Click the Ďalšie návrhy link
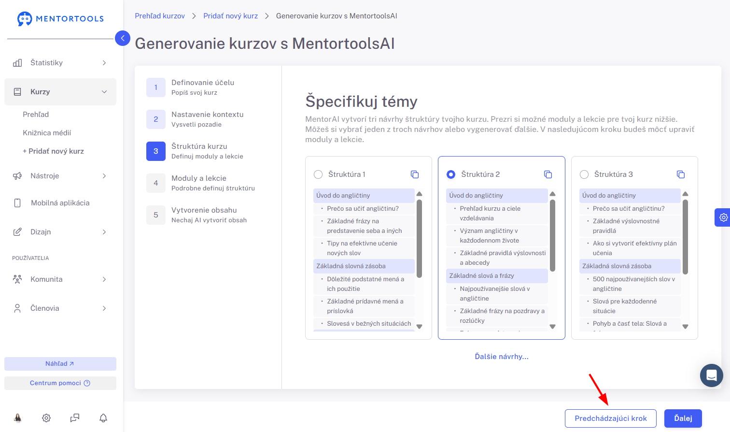 pos(502,357)
